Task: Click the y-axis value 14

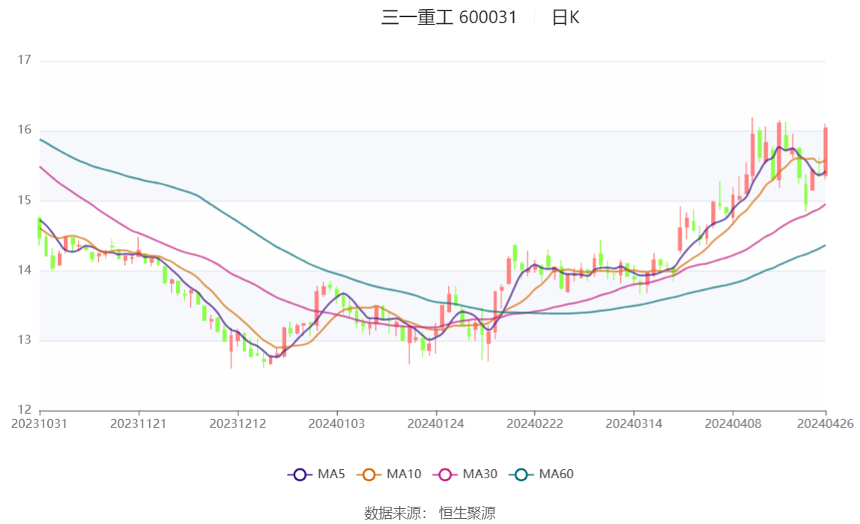Action: (x=24, y=270)
